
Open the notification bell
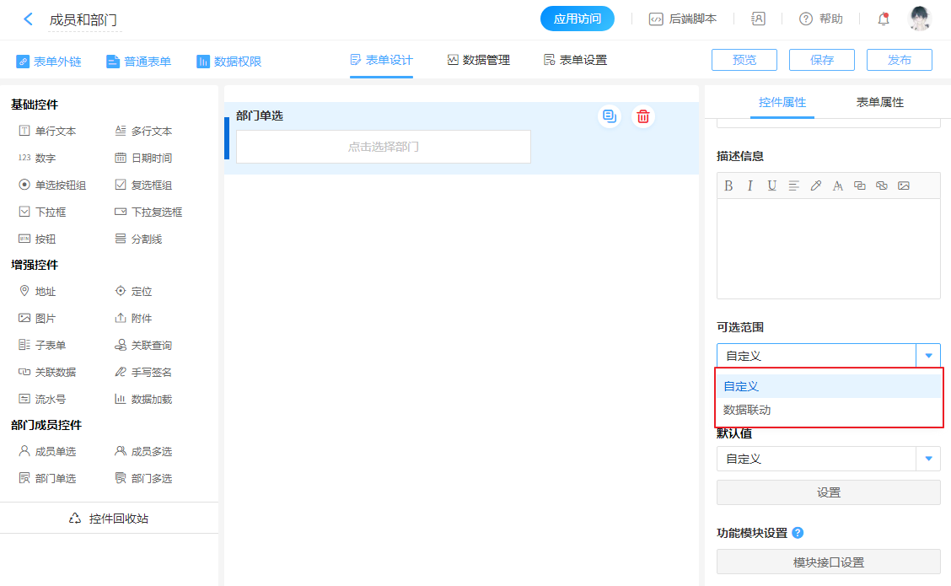click(884, 19)
